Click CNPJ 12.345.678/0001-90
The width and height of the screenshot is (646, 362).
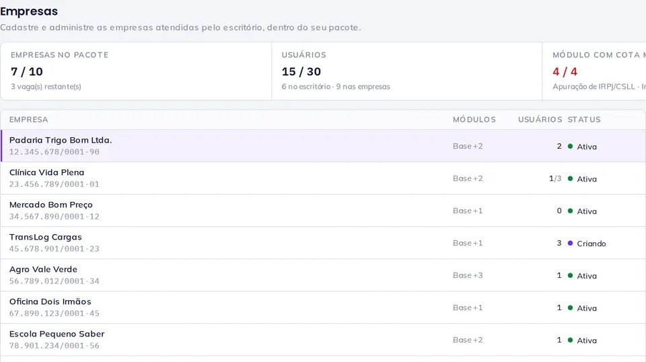pyautogui.click(x=55, y=152)
